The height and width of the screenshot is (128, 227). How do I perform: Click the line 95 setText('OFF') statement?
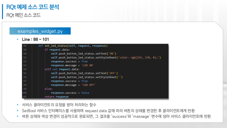click(x=84, y=73)
